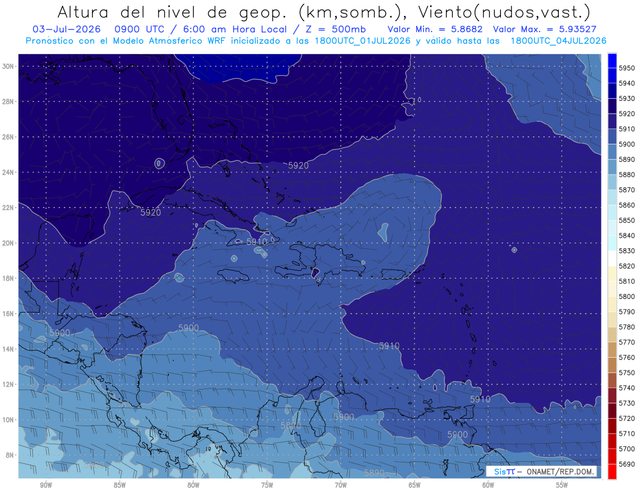
Task: Click the '5860' colorbar label
Action: pyautogui.click(x=626, y=205)
